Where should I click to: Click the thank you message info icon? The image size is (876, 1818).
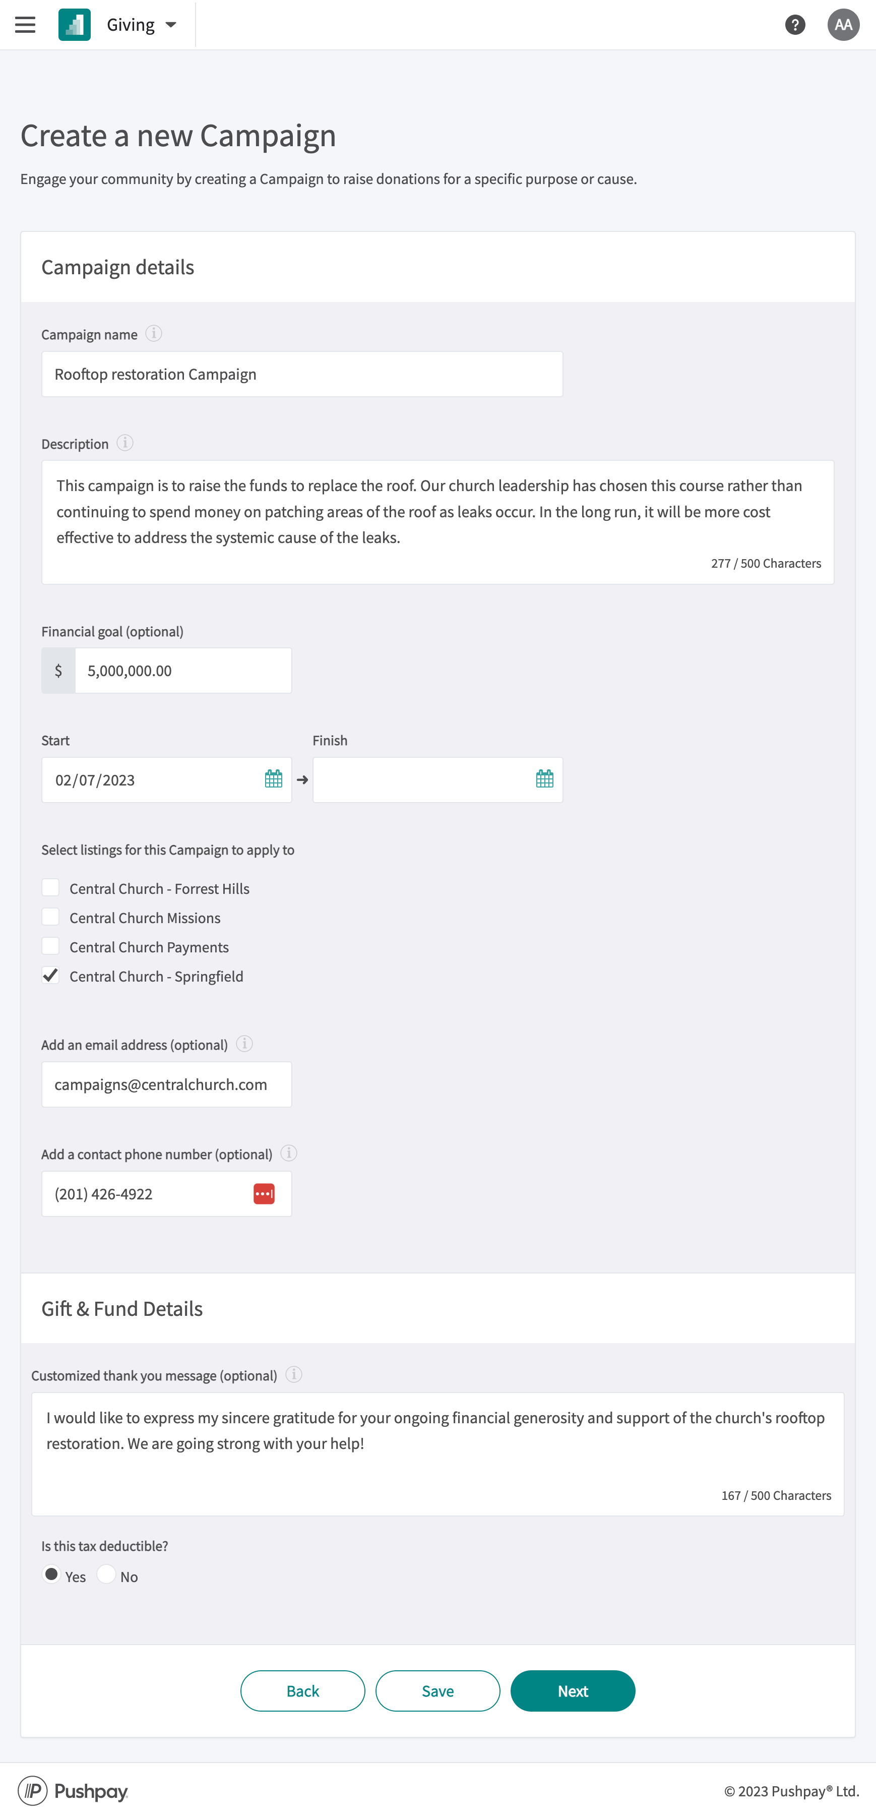pos(293,1374)
